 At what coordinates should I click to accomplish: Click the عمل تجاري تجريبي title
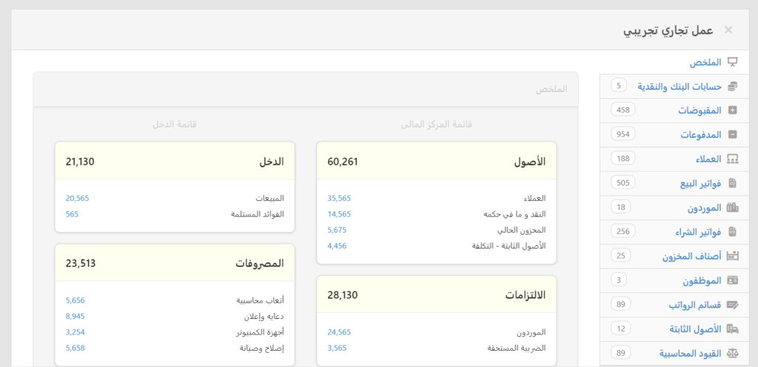(668, 30)
